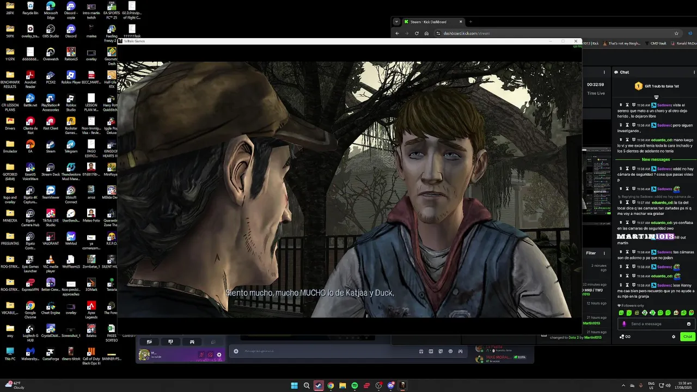
Task: Open the CMD Vault bookmark
Action: tap(656, 44)
